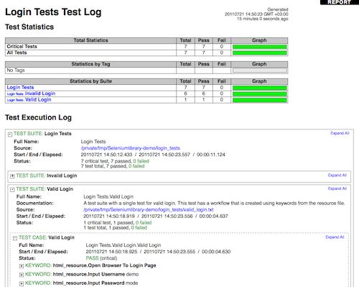Expand the Invalid Login test suite

pyautogui.click(x=12, y=176)
